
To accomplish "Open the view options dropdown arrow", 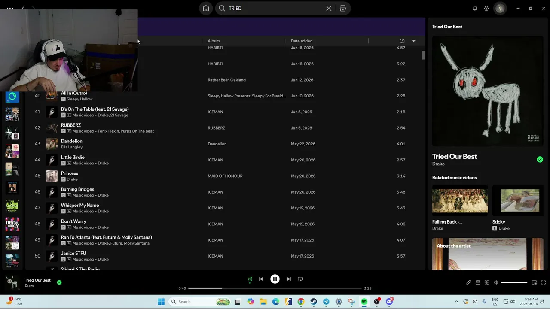I will (413, 41).
